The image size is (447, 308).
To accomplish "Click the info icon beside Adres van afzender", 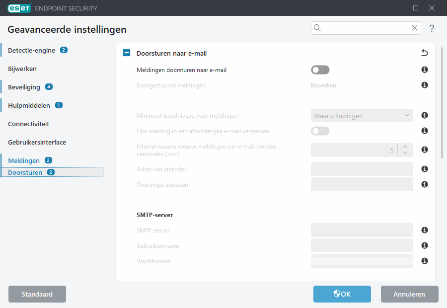I will (x=425, y=169).
